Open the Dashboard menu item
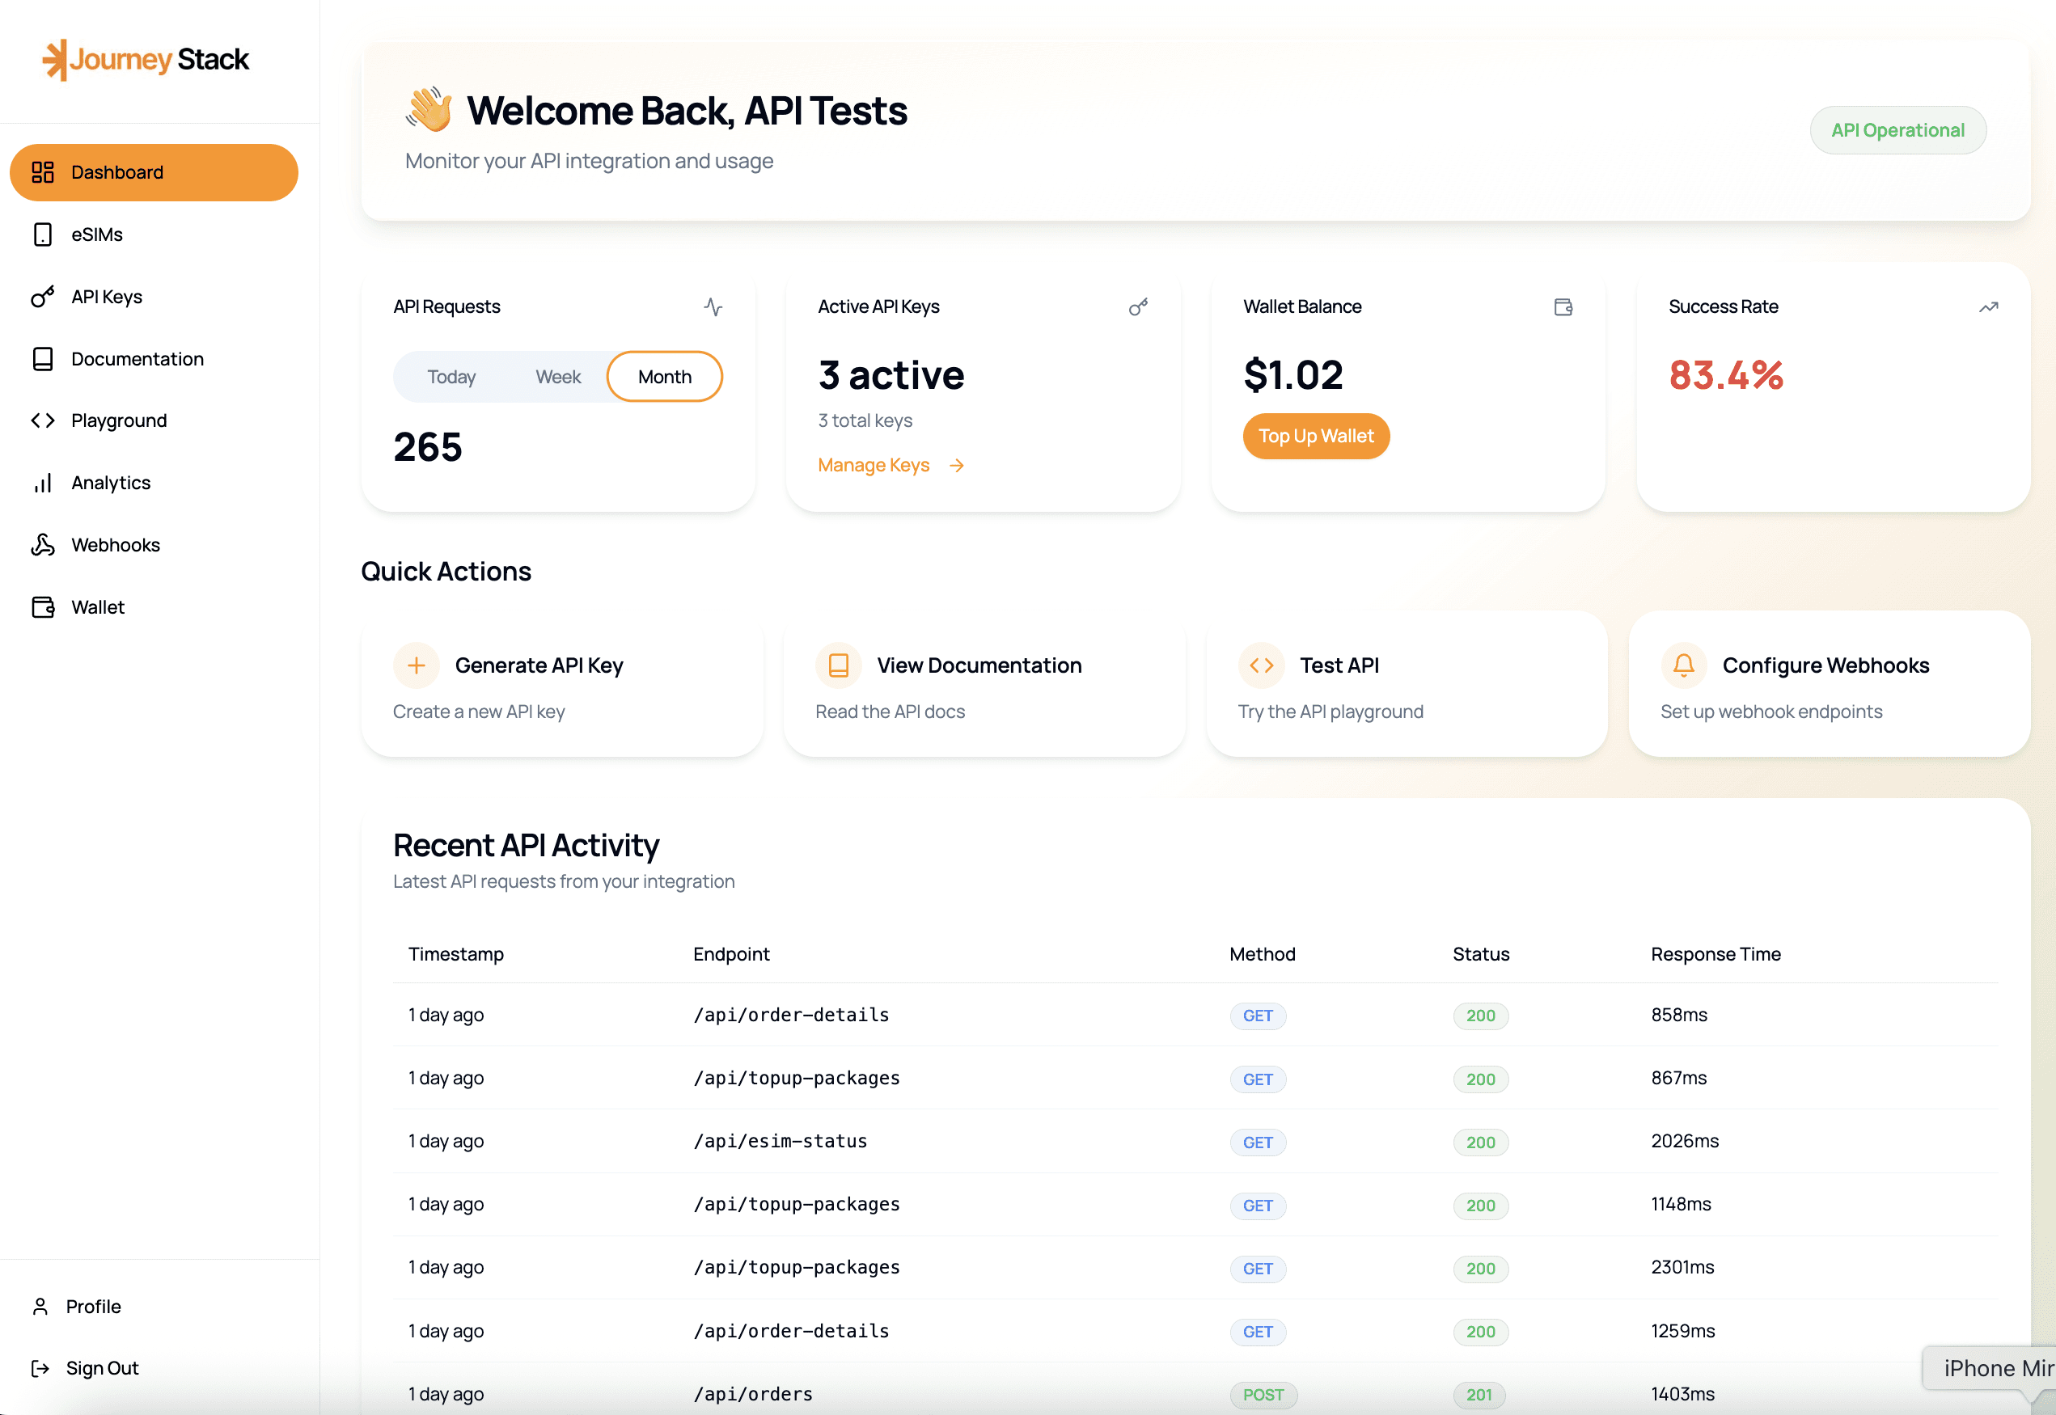This screenshot has width=2056, height=1415. 154,173
